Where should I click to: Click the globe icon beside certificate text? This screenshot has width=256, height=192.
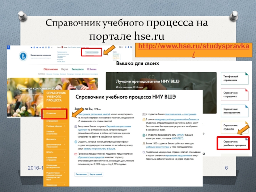point(76,142)
